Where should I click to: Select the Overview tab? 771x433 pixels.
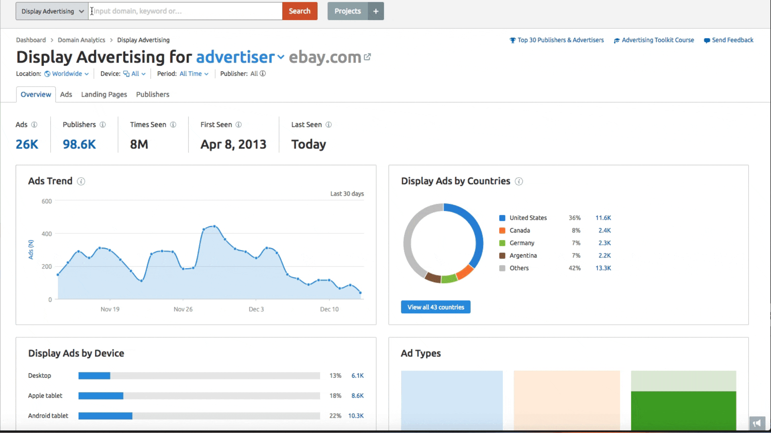[36, 94]
